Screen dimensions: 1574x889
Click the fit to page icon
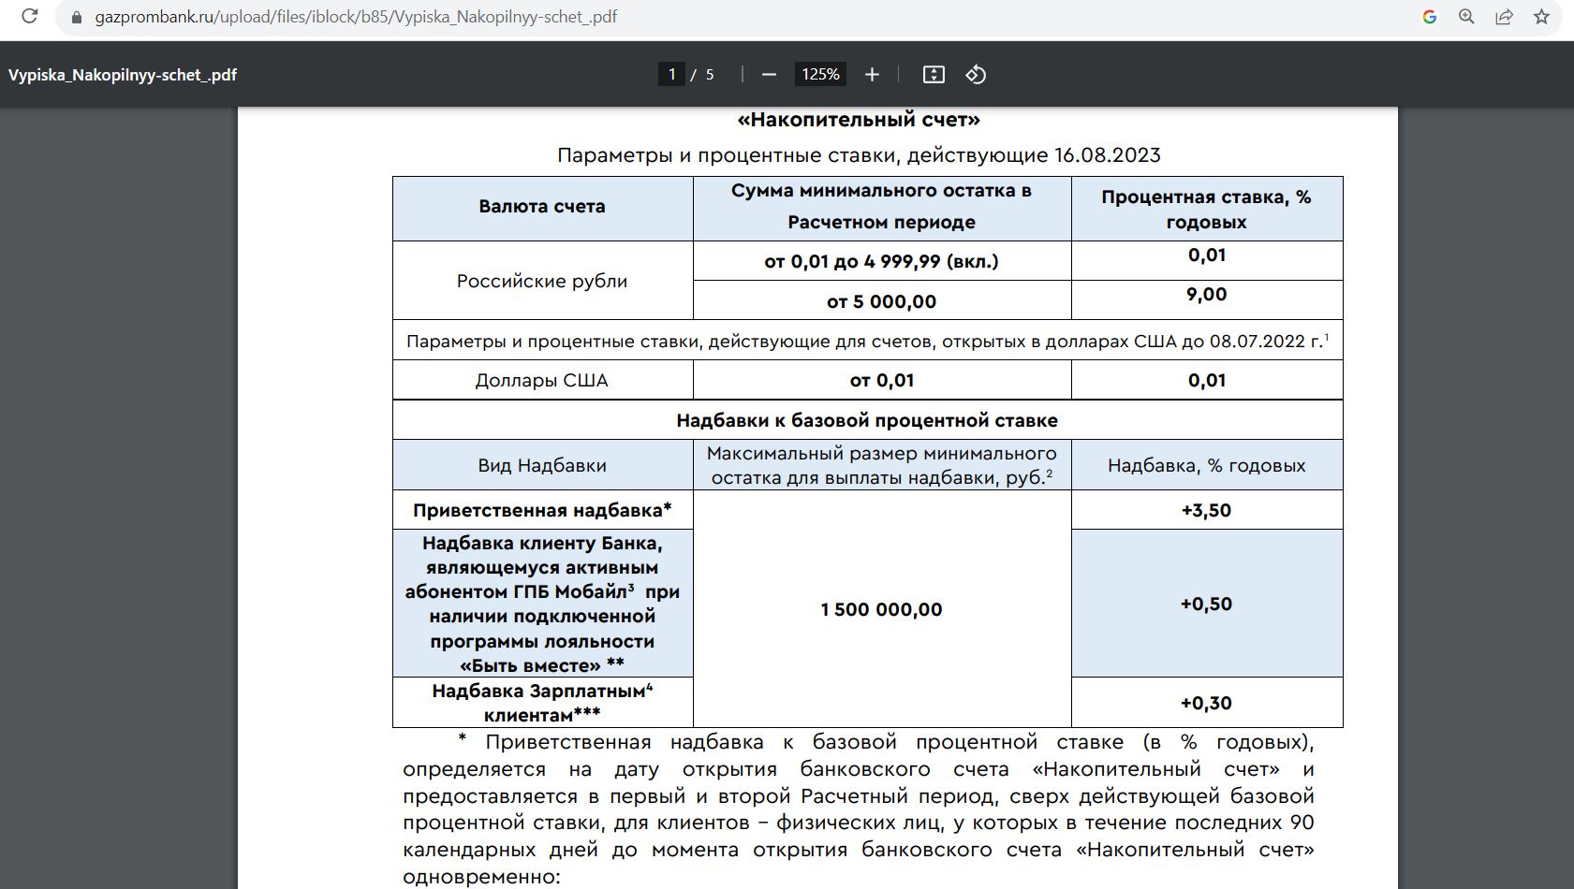pos(934,74)
